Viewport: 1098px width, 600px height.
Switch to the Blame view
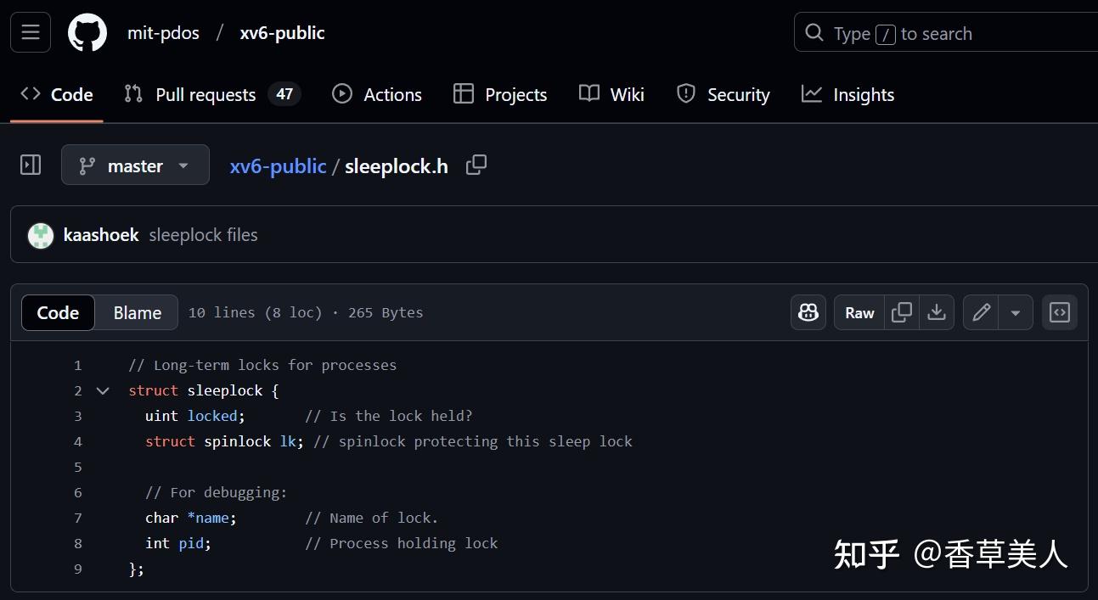[136, 312]
